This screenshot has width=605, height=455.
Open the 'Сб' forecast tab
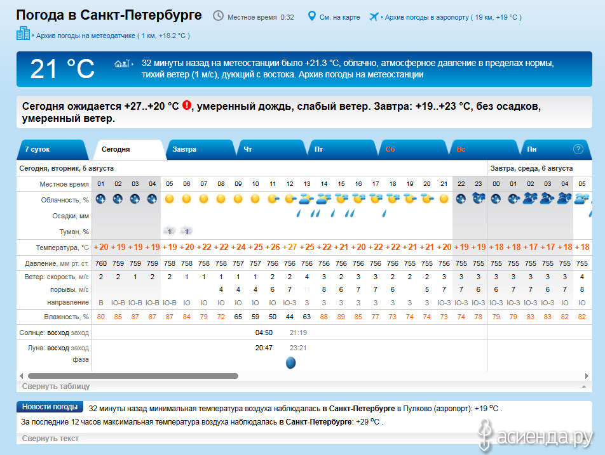pyautogui.click(x=413, y=150)
